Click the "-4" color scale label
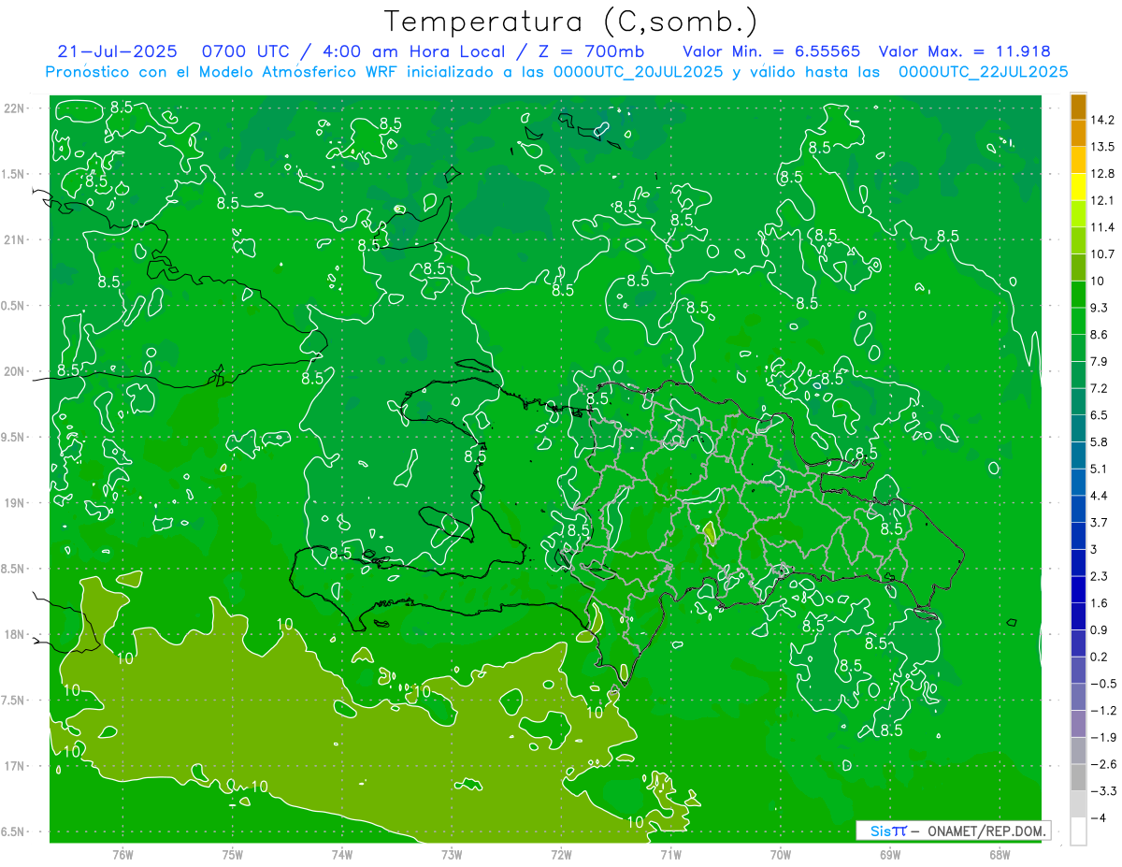Image resolution: width=1122 pixels, height=867 pixels. coord(1099,817)
